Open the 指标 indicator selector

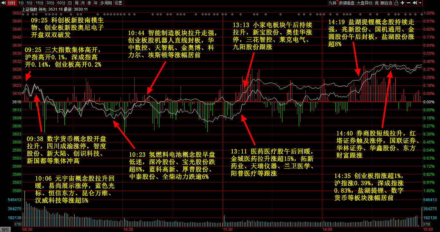pyautogui.click(x=5, y=229)
